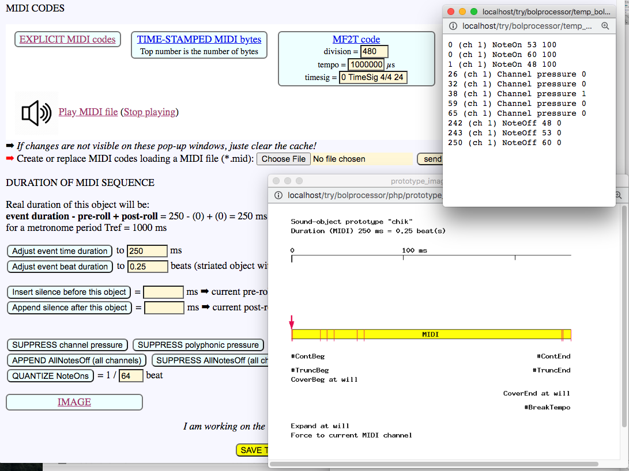Click the magnifier icon in the temp_bol popup

pos(604,26)
